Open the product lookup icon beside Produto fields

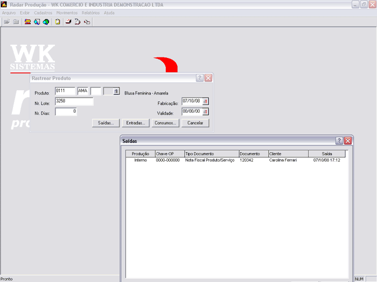(x=116, y=91)
